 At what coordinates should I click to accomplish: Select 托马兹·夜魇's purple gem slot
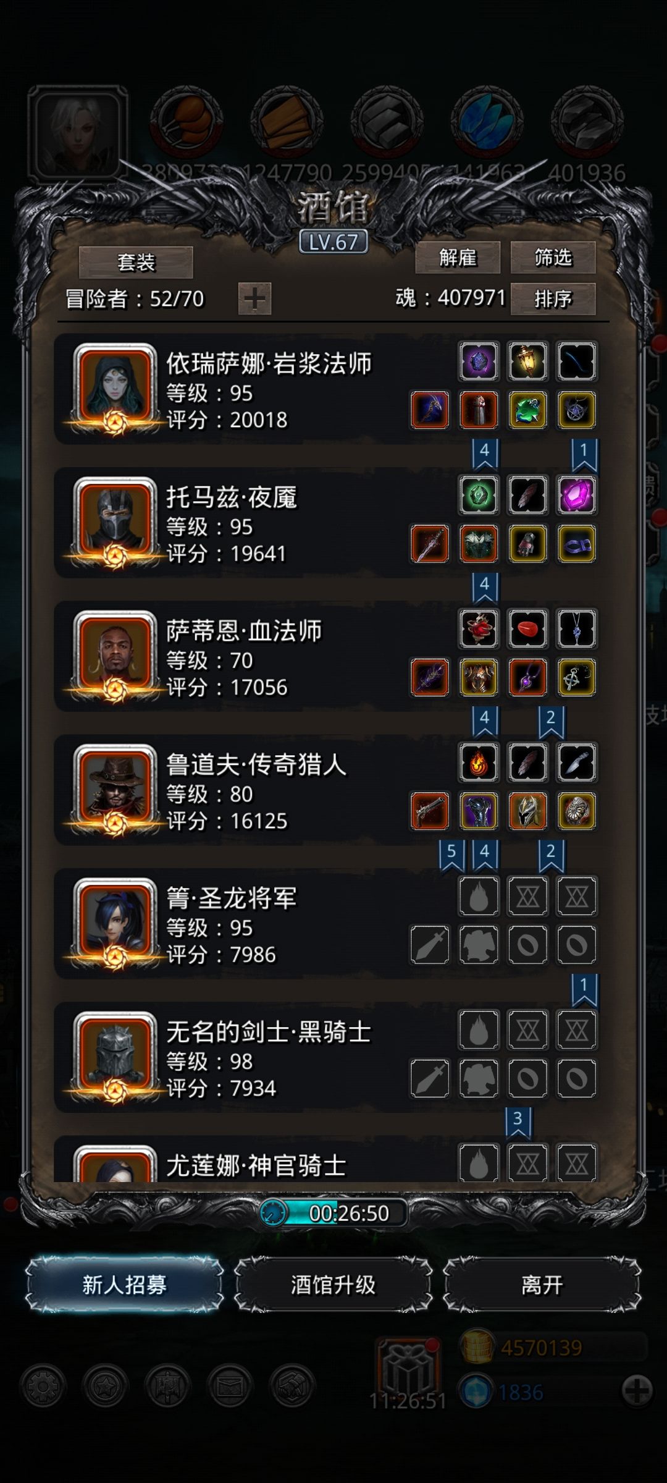pyautogui.click(x=576, y=495)
